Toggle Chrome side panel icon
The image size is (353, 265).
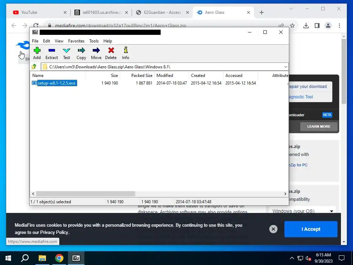(x=317, y=26)
